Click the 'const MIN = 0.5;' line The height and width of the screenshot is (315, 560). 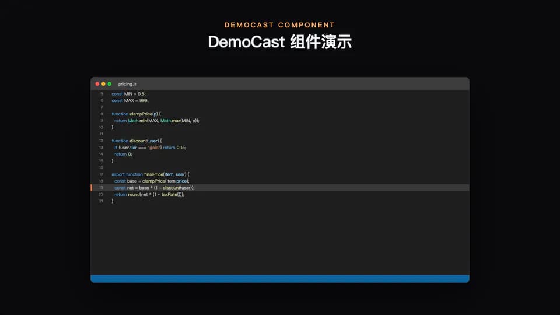(128, 94)
